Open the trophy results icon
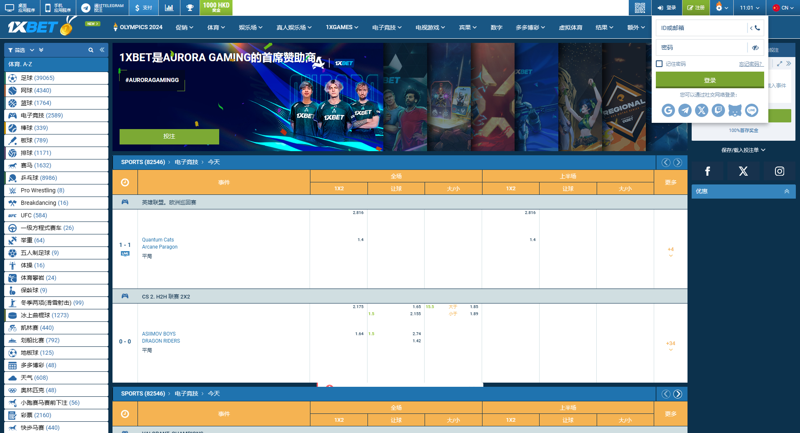 [x=190, y=7]
